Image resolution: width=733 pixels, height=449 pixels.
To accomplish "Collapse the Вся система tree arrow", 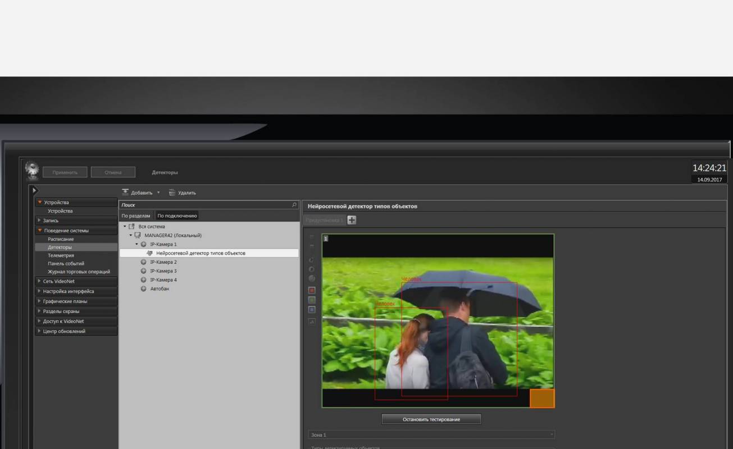I will 125,226.
